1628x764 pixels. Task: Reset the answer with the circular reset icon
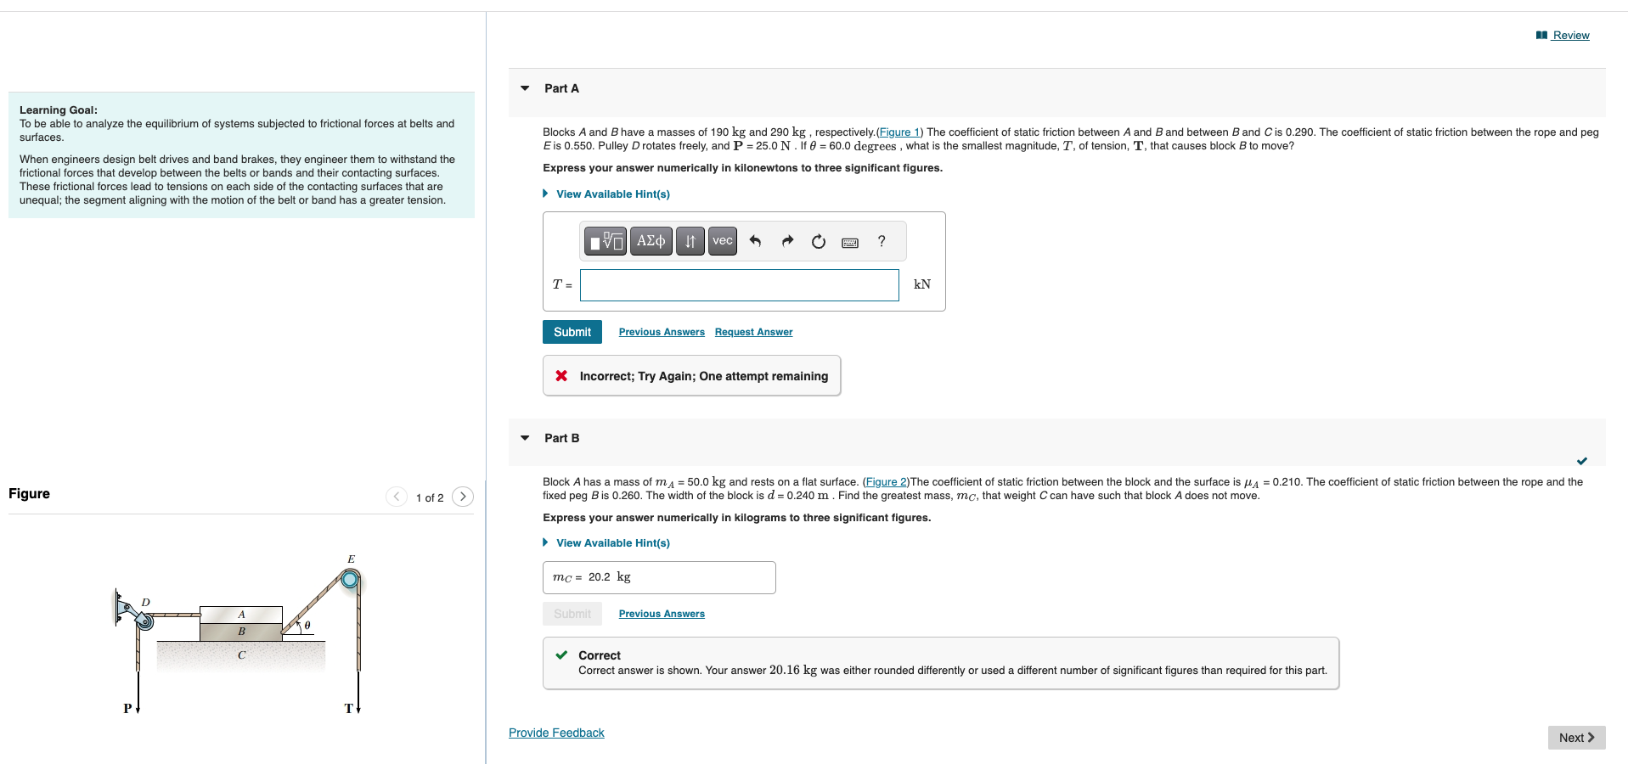(x=818, y=241)
